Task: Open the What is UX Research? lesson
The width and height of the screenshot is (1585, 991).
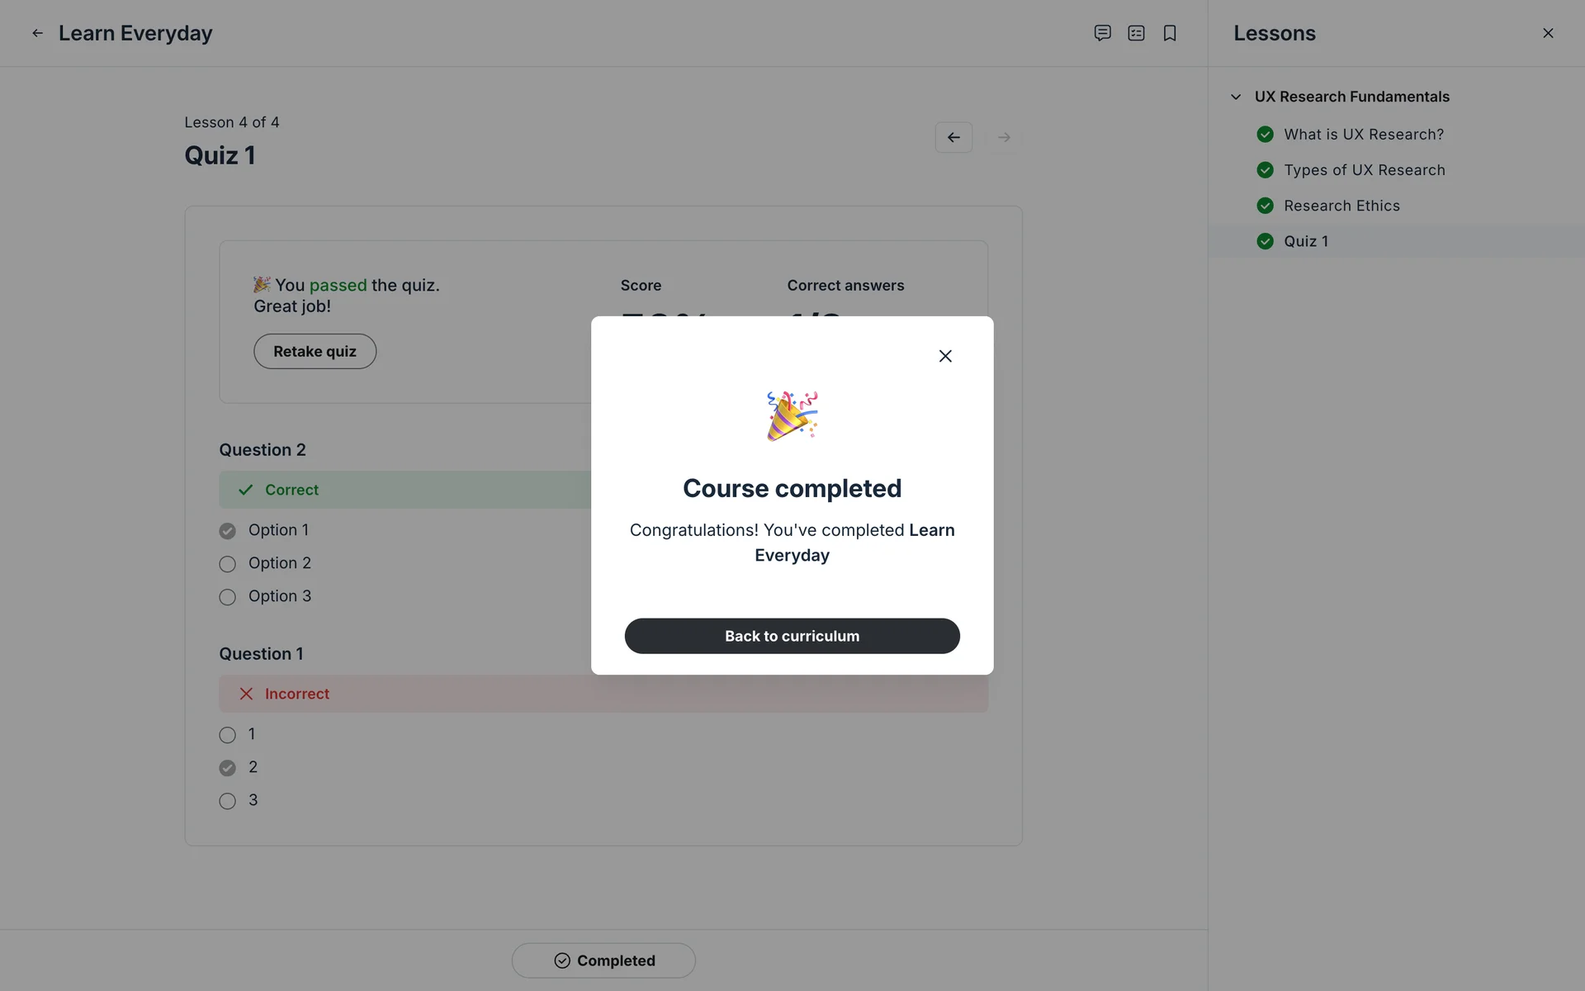Action: (x=1363, y=135)
